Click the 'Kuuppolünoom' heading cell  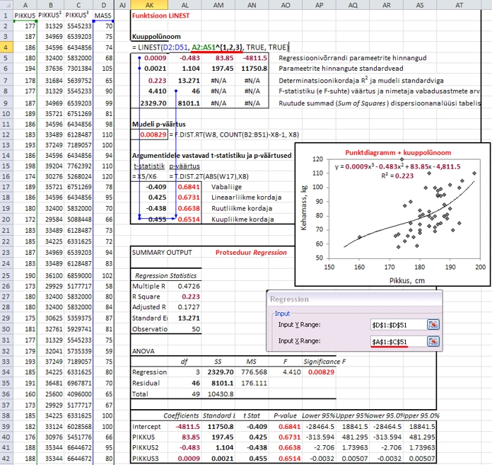click(156, 36)
